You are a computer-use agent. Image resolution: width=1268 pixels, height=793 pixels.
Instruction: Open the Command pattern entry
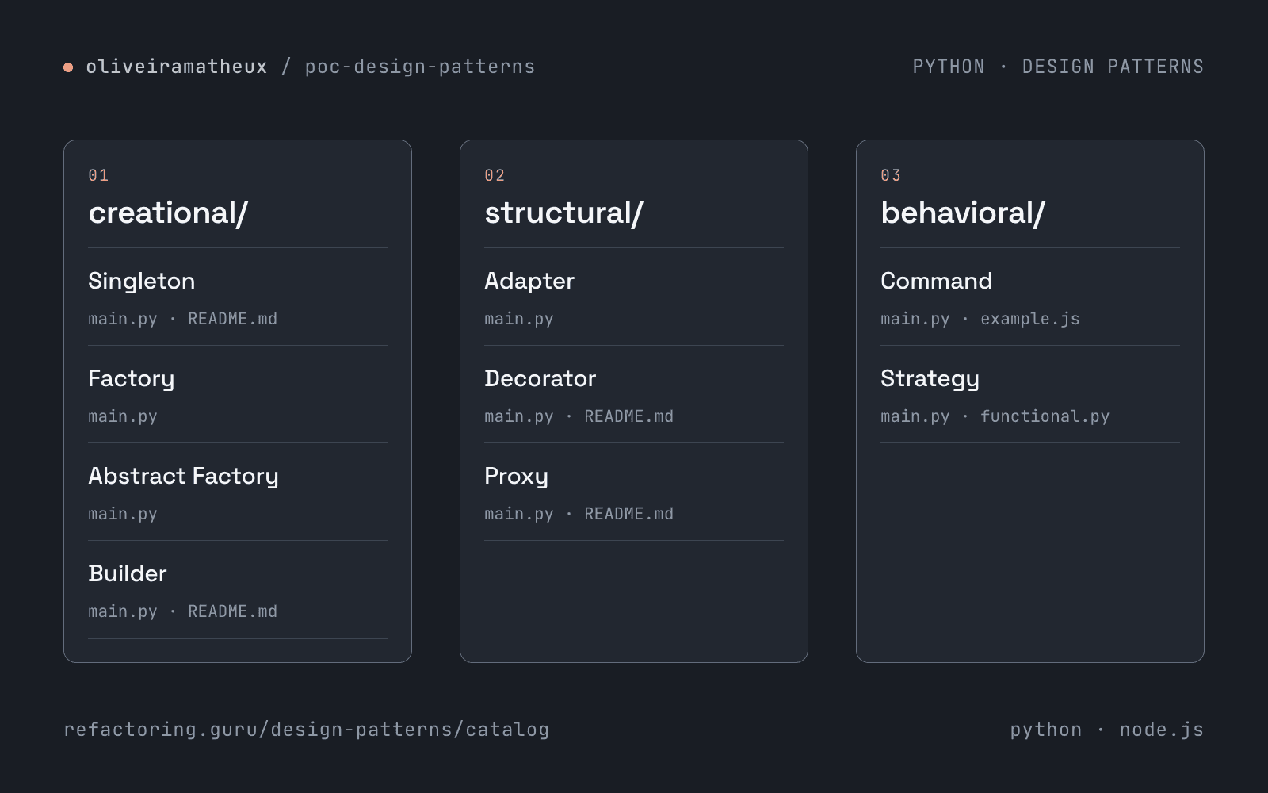pyautogui.click(x=937, y=281)
